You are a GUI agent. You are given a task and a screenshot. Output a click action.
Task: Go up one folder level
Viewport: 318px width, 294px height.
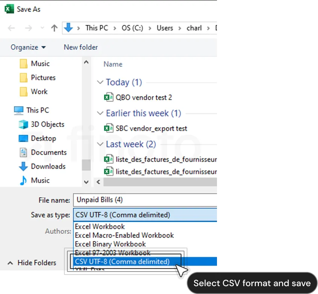(x=54, y=28)
